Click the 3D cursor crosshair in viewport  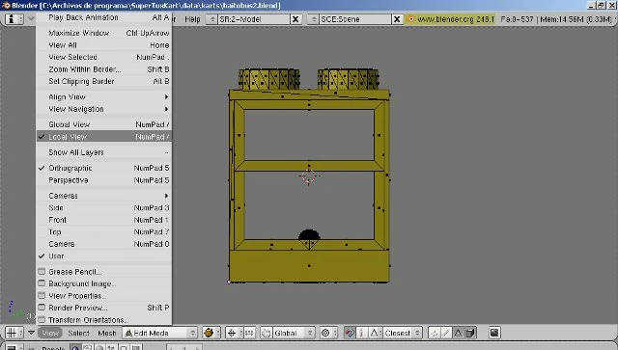coord(309,176)
